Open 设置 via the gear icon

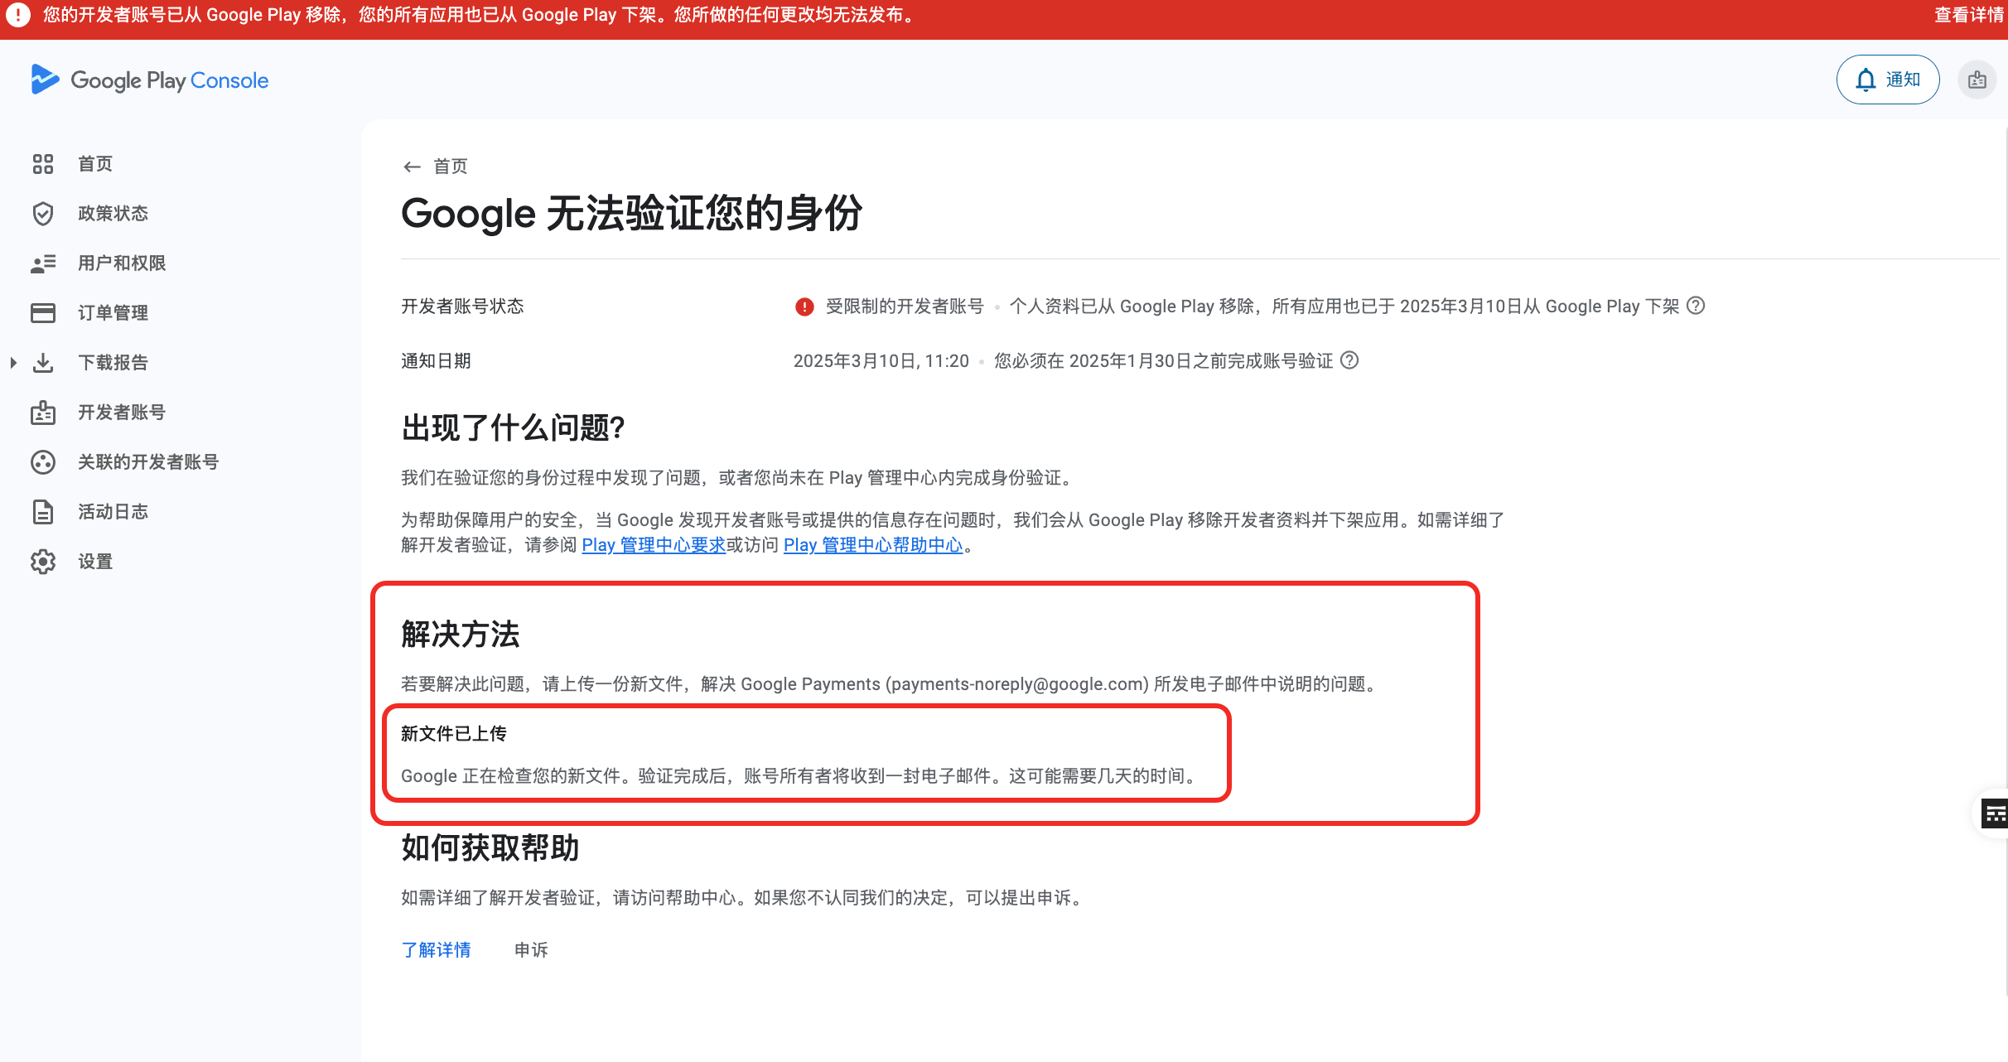click(x=43, y=561)
